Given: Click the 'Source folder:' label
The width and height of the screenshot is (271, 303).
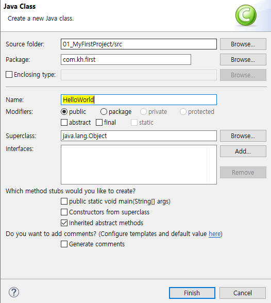Looking at the screenshot, I should [25, 44].
